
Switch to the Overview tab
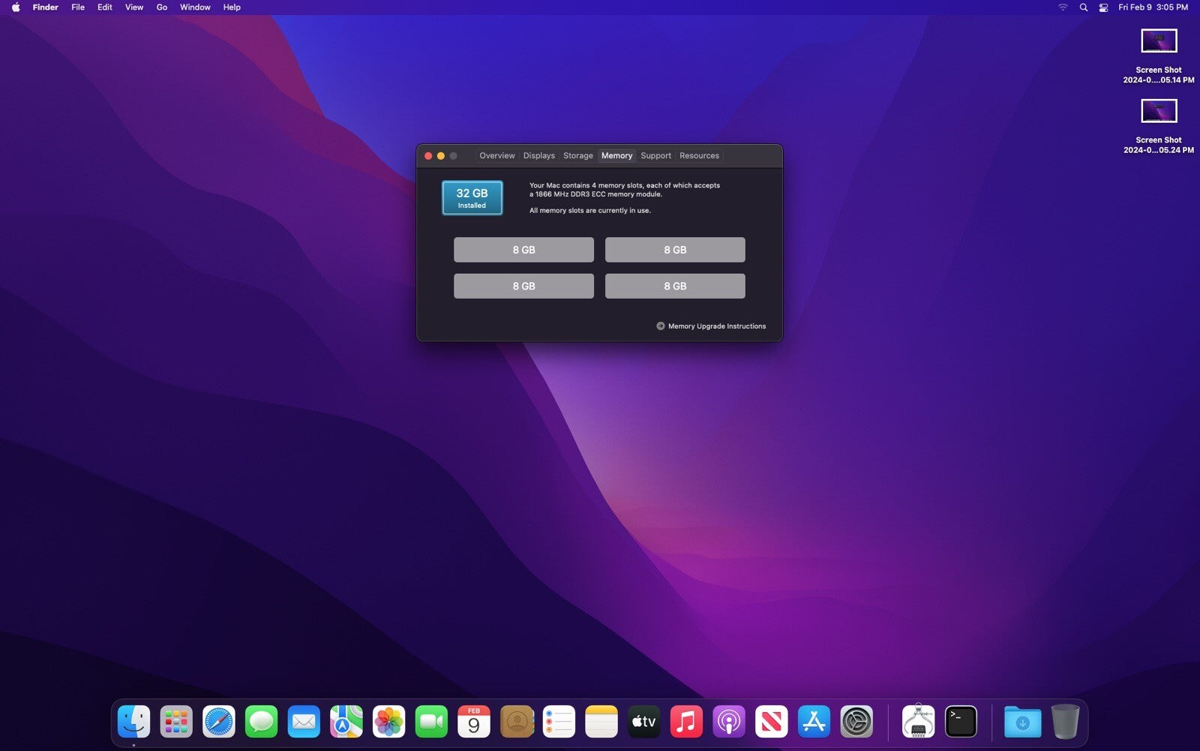(x=497, y=156)
